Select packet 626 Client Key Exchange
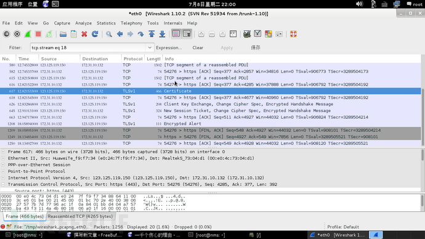Viewport: 425px width, 239px height. (x=210, y=104)
